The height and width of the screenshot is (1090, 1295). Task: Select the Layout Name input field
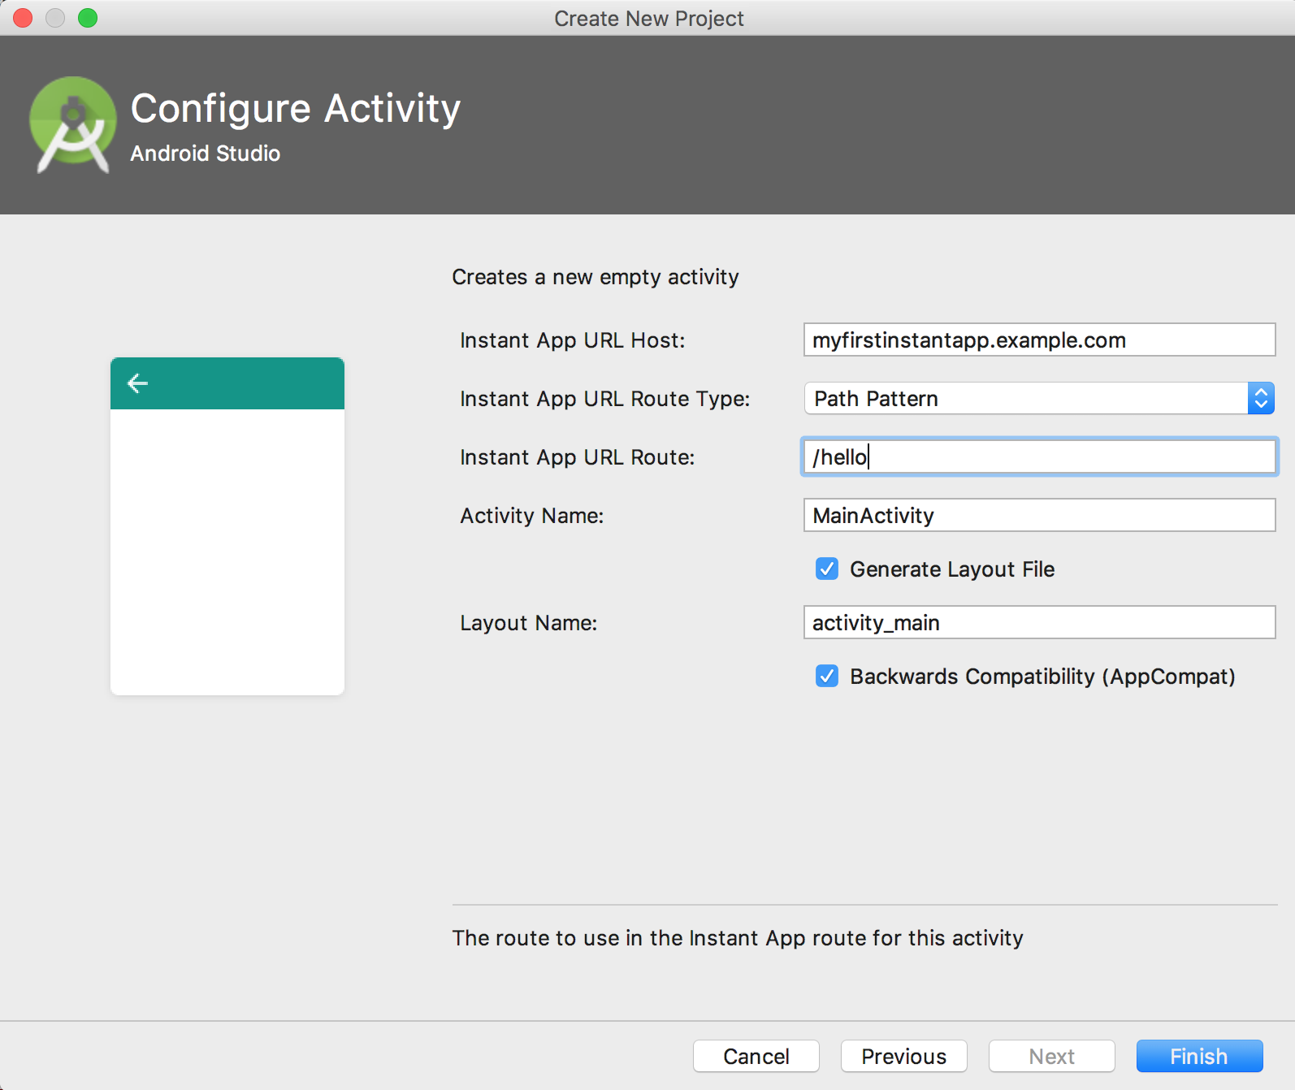coord(1038,622)
